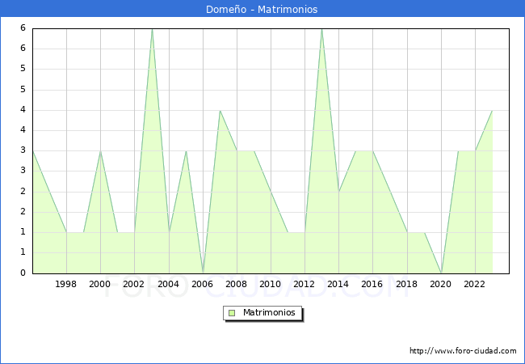Click the y-axis label 5

click(23, 69)
